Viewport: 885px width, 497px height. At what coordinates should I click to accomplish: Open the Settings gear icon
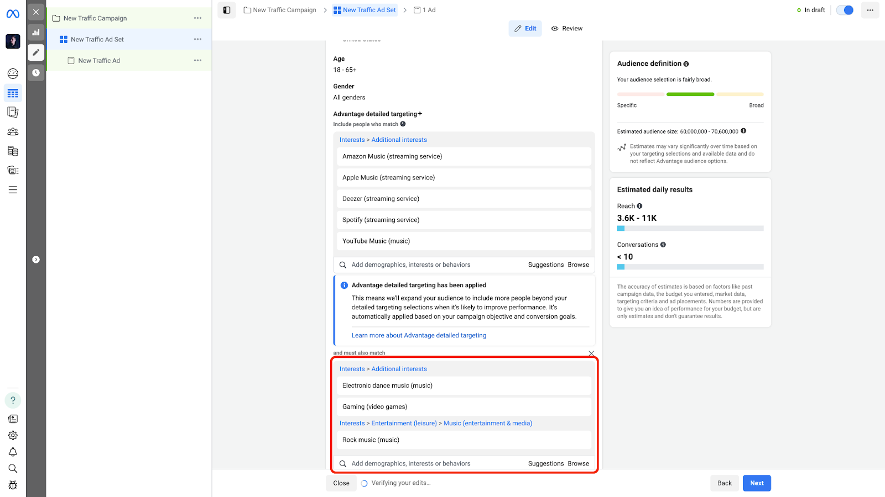tap(13, 436)
